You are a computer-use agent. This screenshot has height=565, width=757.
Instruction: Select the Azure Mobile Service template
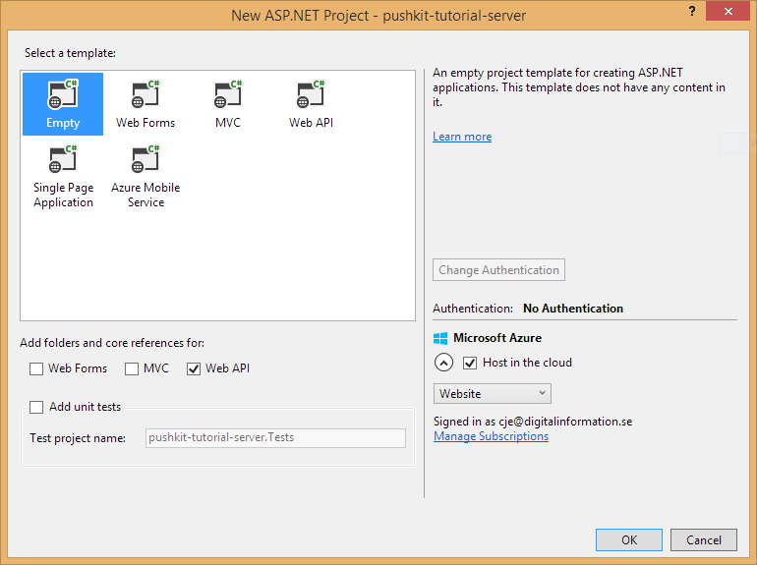point(146,176)
